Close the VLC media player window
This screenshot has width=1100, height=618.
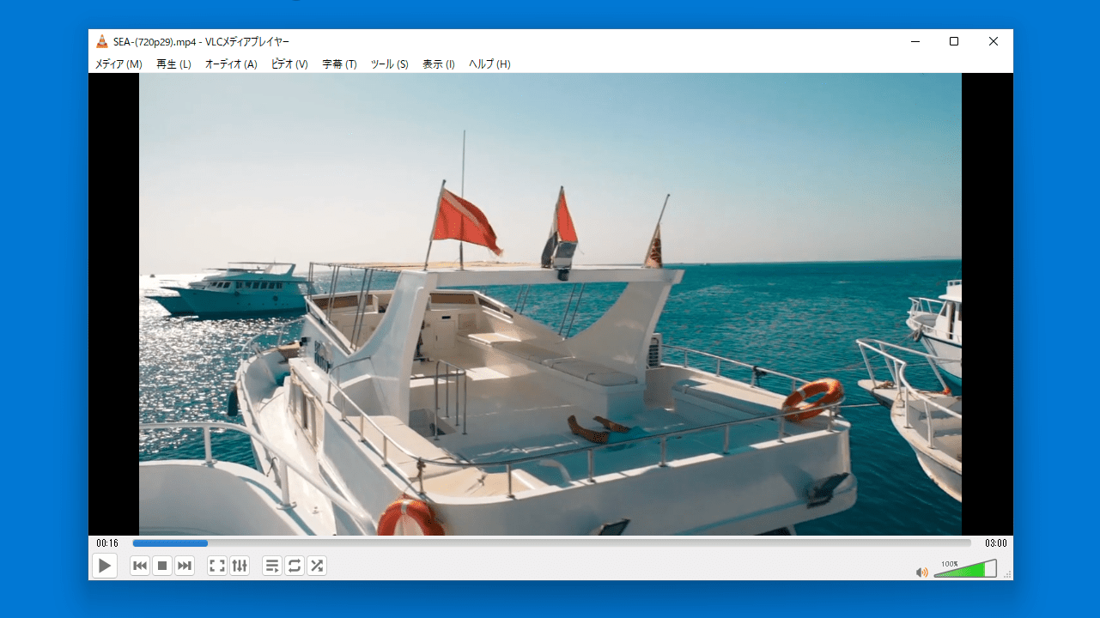(x=994, y=41)
